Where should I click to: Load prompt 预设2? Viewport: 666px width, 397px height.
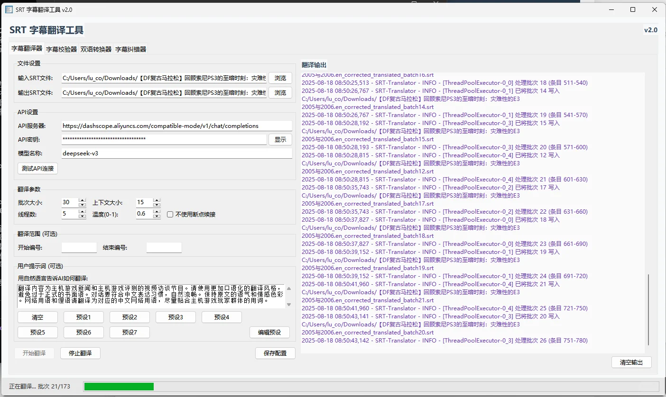pyautogui.click(x=129, y=317)
